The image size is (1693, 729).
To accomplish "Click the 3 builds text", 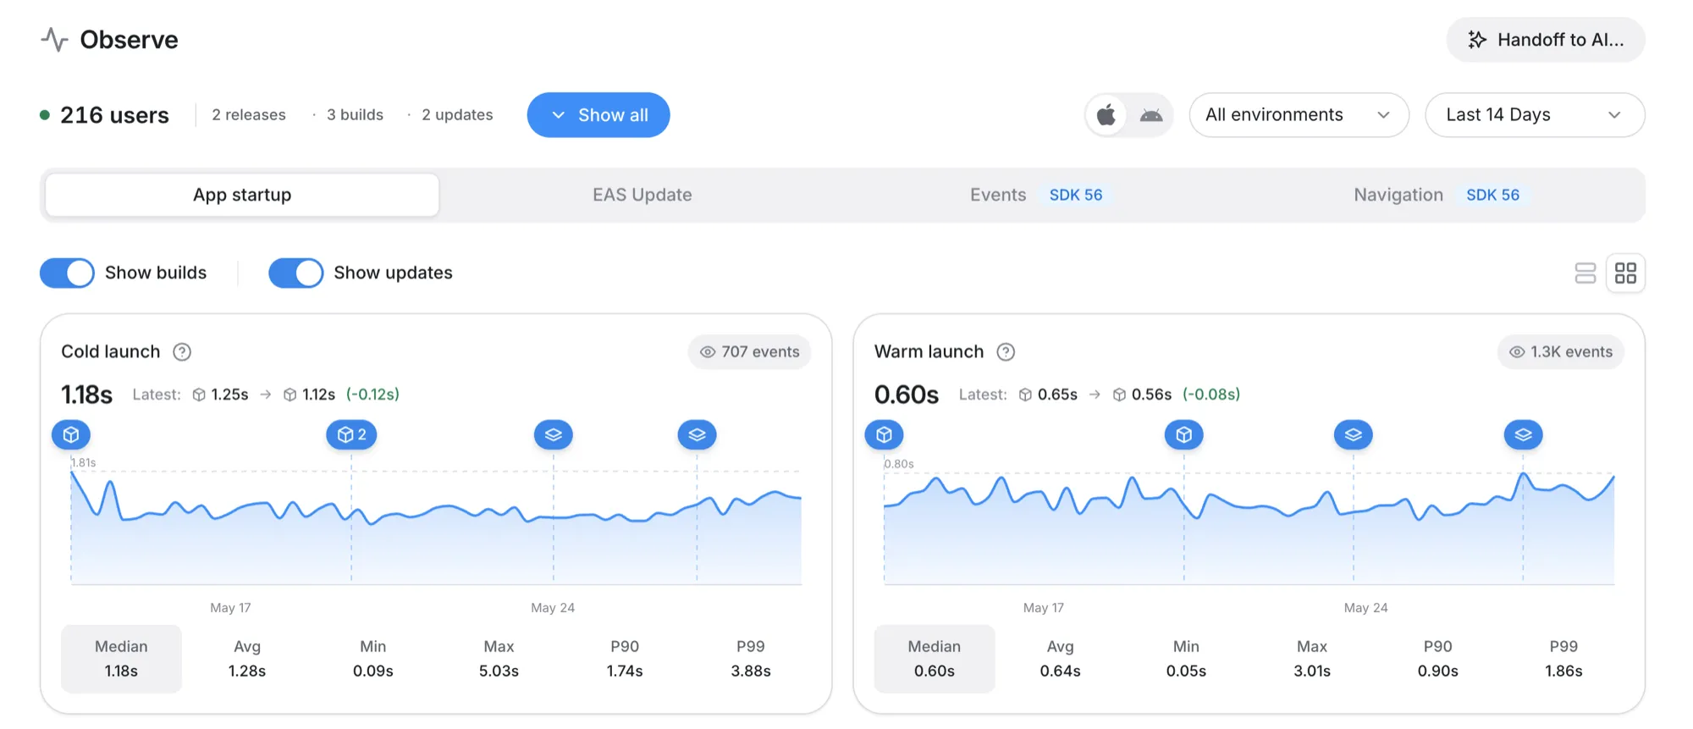I will [x=356, y=115].
